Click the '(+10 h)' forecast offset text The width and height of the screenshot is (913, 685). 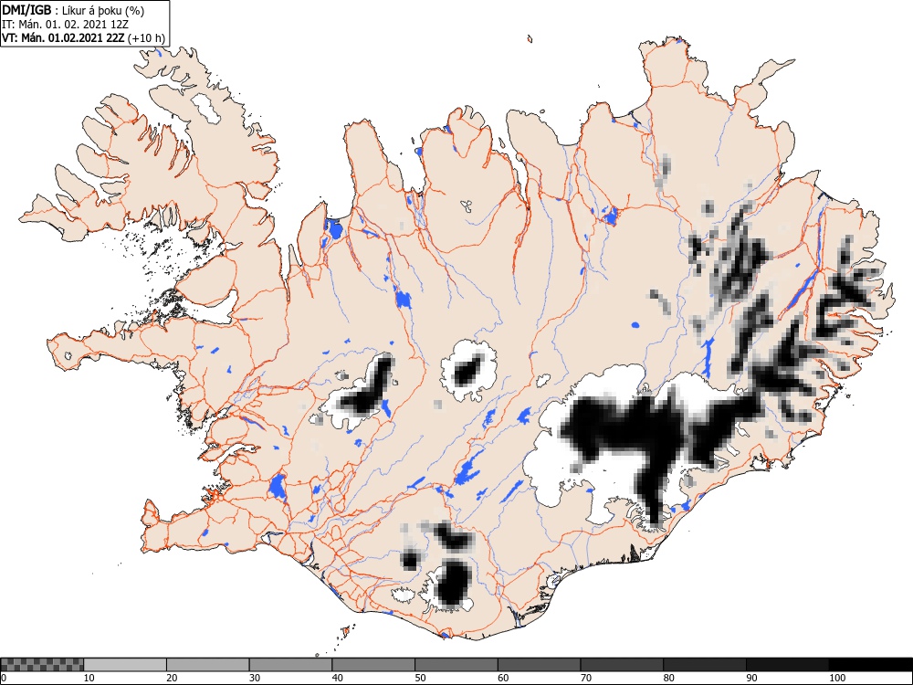pos(147,38)
